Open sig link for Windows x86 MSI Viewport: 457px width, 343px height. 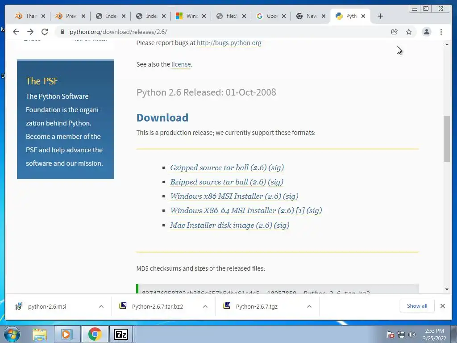tap(291, 197)
